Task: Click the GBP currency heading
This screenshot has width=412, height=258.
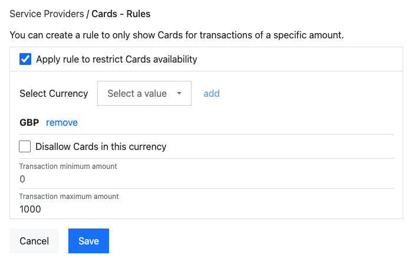Action: click(29, 123)
